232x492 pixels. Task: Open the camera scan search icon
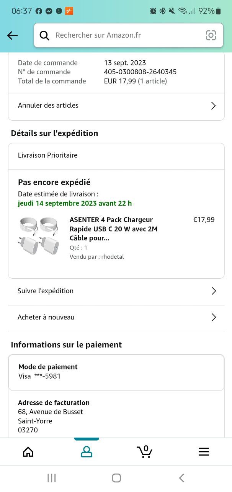[211, 36]
